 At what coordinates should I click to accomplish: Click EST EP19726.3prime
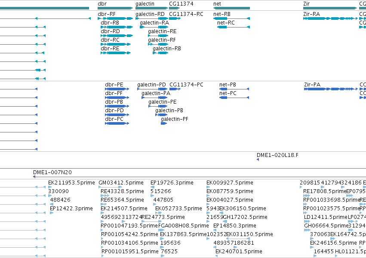[x=172, y=183]
